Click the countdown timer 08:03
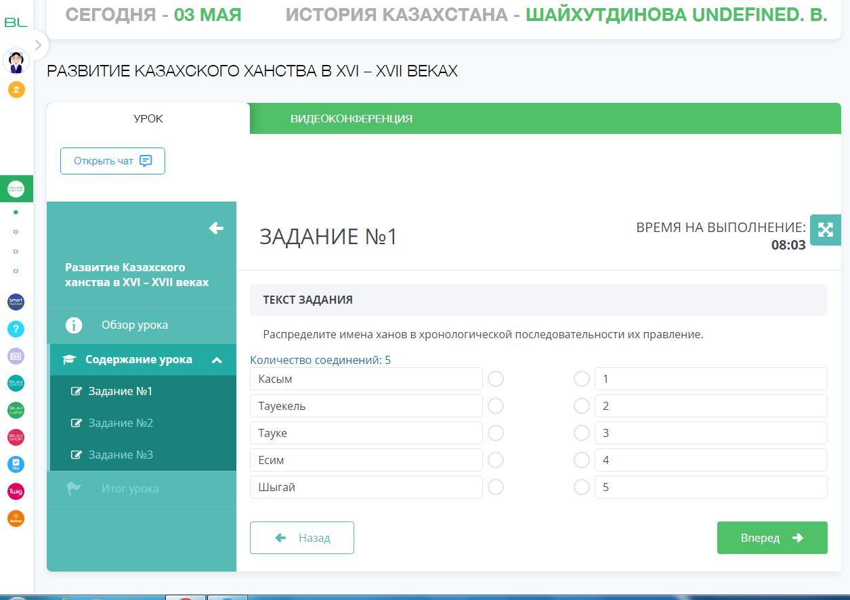 788,245
